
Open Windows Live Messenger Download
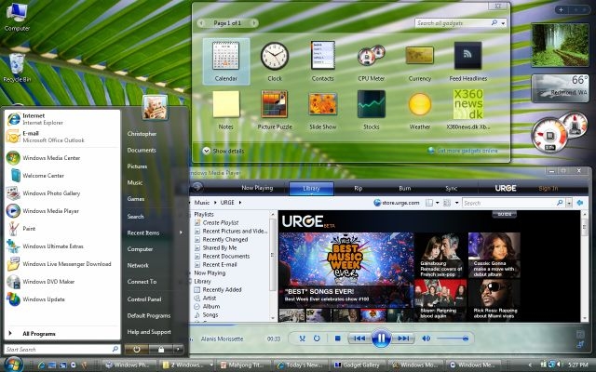(x=62, y=264)
